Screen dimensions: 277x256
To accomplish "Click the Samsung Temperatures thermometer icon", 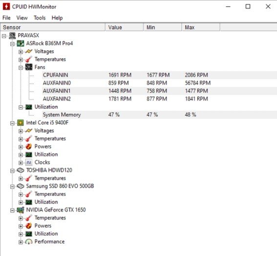I will pos(29,194).
